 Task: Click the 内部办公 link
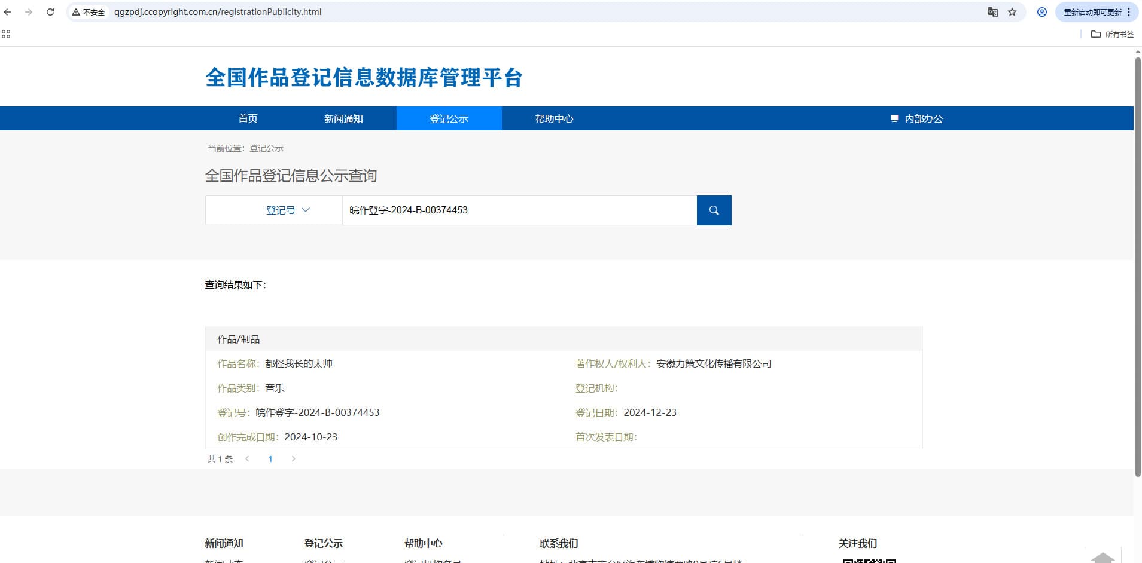(917, 118)
